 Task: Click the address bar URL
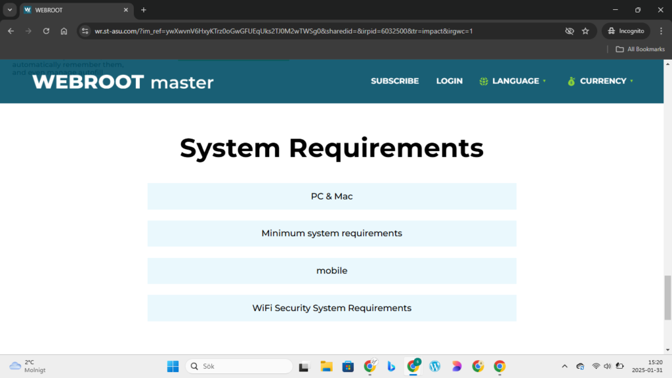(283, 31)
